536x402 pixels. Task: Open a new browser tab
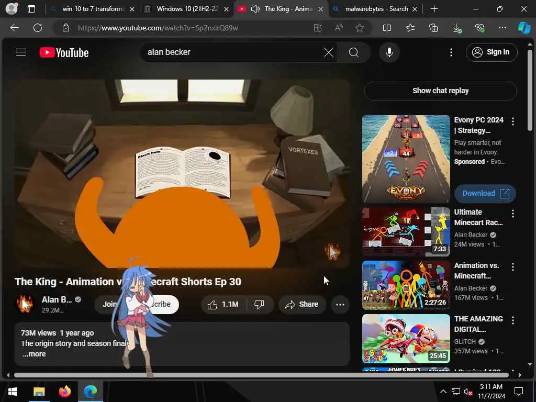tap(434, 9)
